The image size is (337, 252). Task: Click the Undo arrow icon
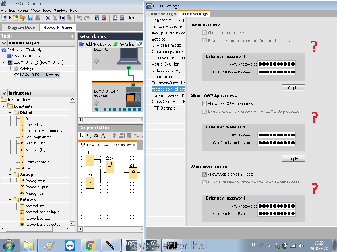[x=80, y=18]
